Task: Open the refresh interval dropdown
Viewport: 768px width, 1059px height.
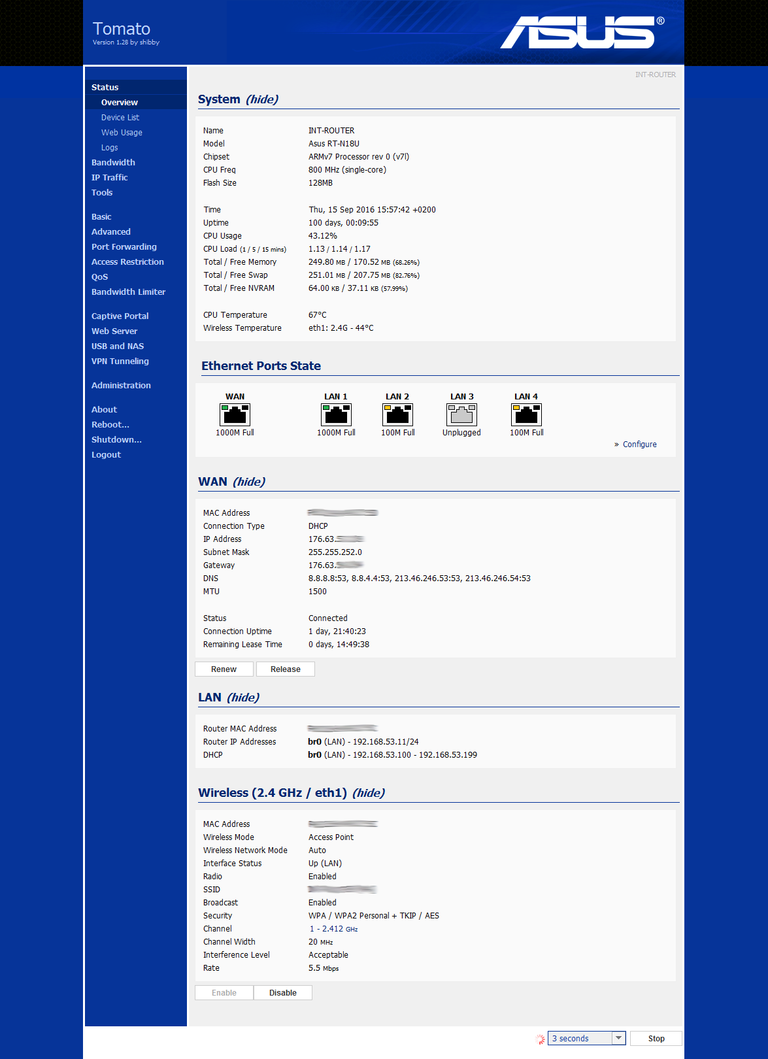Action: 586,1038
